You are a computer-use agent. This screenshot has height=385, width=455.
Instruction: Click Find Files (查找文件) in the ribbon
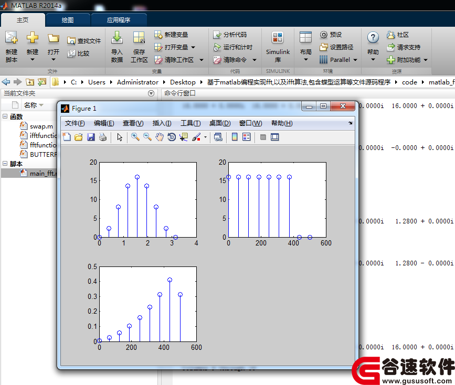pyautogui.click(x=84, y=41)
